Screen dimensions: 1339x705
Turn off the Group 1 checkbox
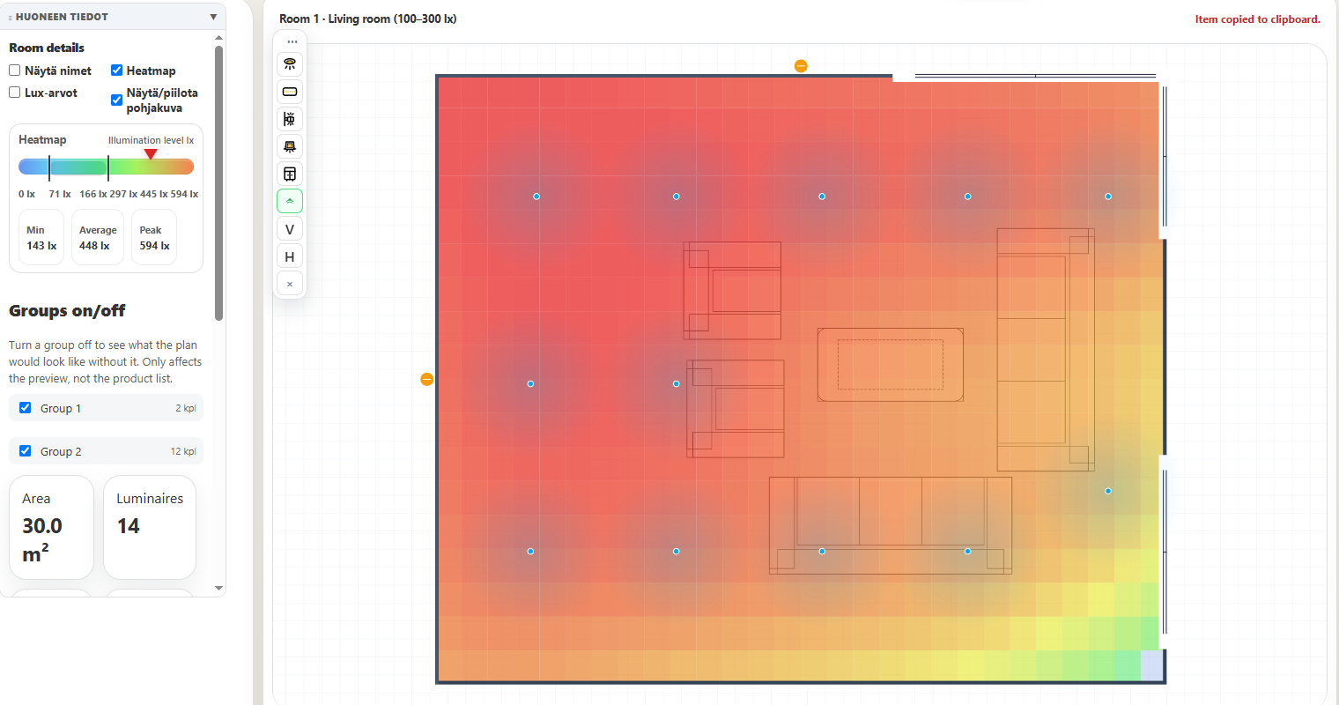tap(26, 408)
